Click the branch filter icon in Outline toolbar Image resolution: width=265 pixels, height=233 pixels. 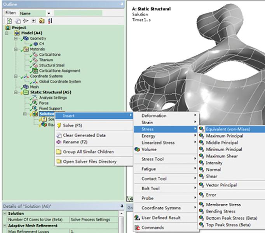(26, 21)
